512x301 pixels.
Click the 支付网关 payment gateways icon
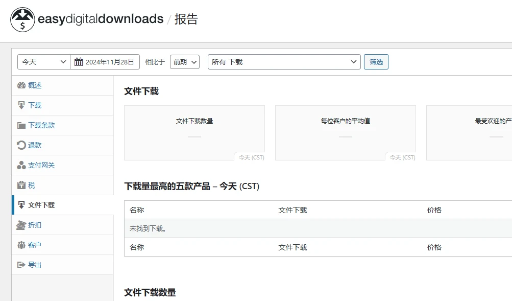[20, 165]
